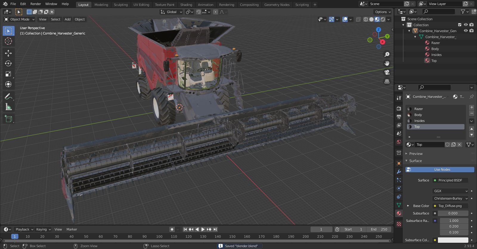Open the viewport Add menu
This screenshot has width=477, height=249.
(x=68, y=19)
